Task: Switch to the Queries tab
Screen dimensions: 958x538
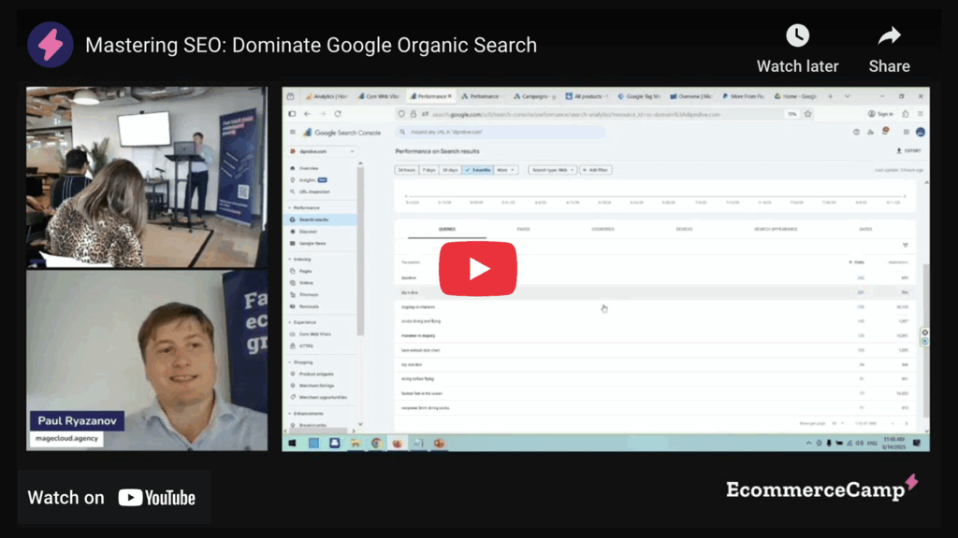Action: pyautogui.click(x=446, y=230)
